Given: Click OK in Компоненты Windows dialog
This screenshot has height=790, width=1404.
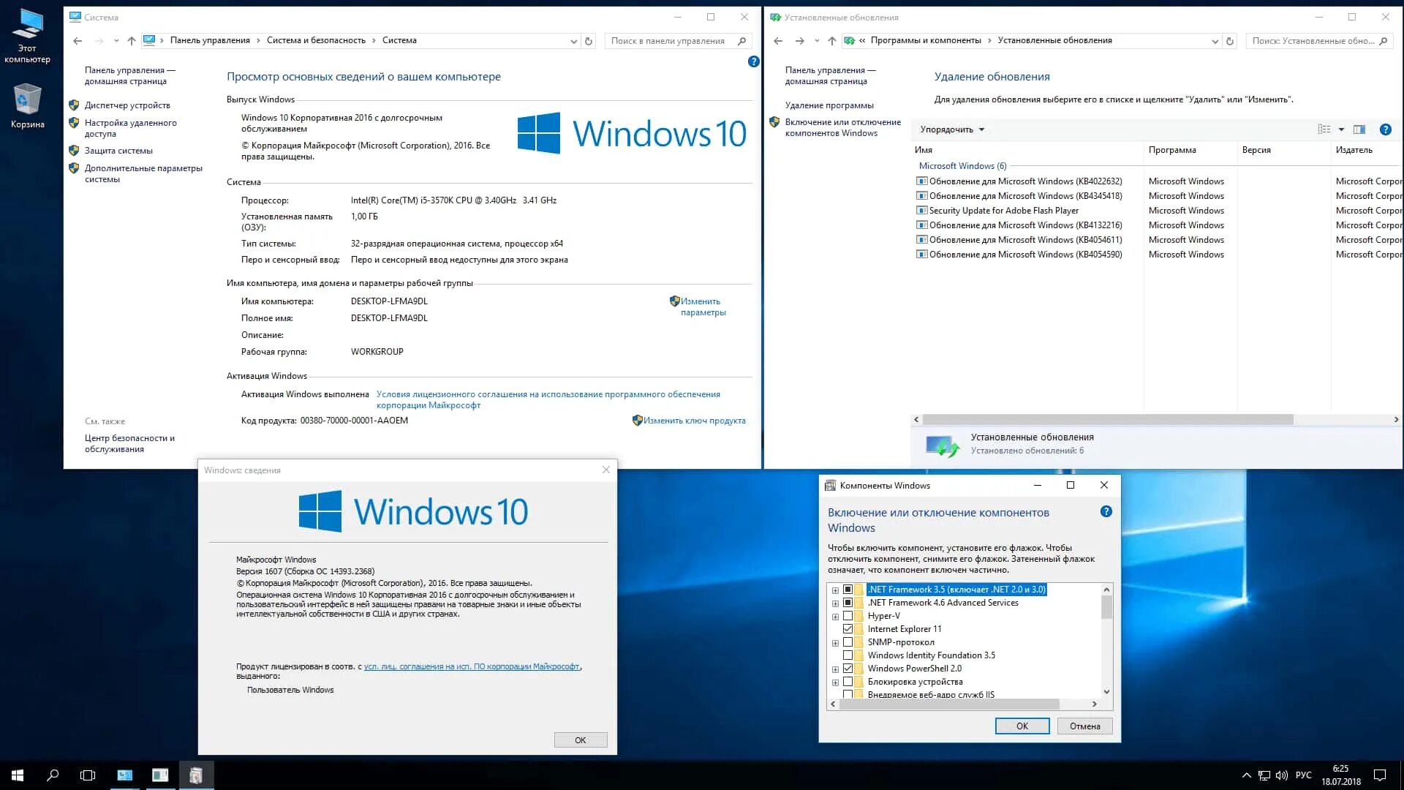Looking at the screenshot, I should [x=1022, y=726].
